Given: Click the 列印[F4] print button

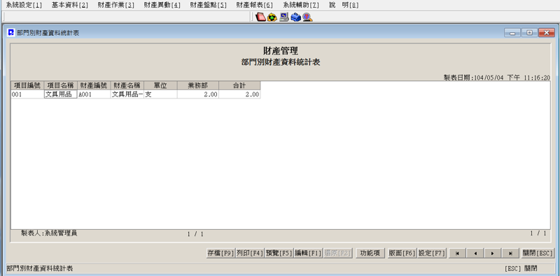Looking at the screenshot, I should click(250, 253).
